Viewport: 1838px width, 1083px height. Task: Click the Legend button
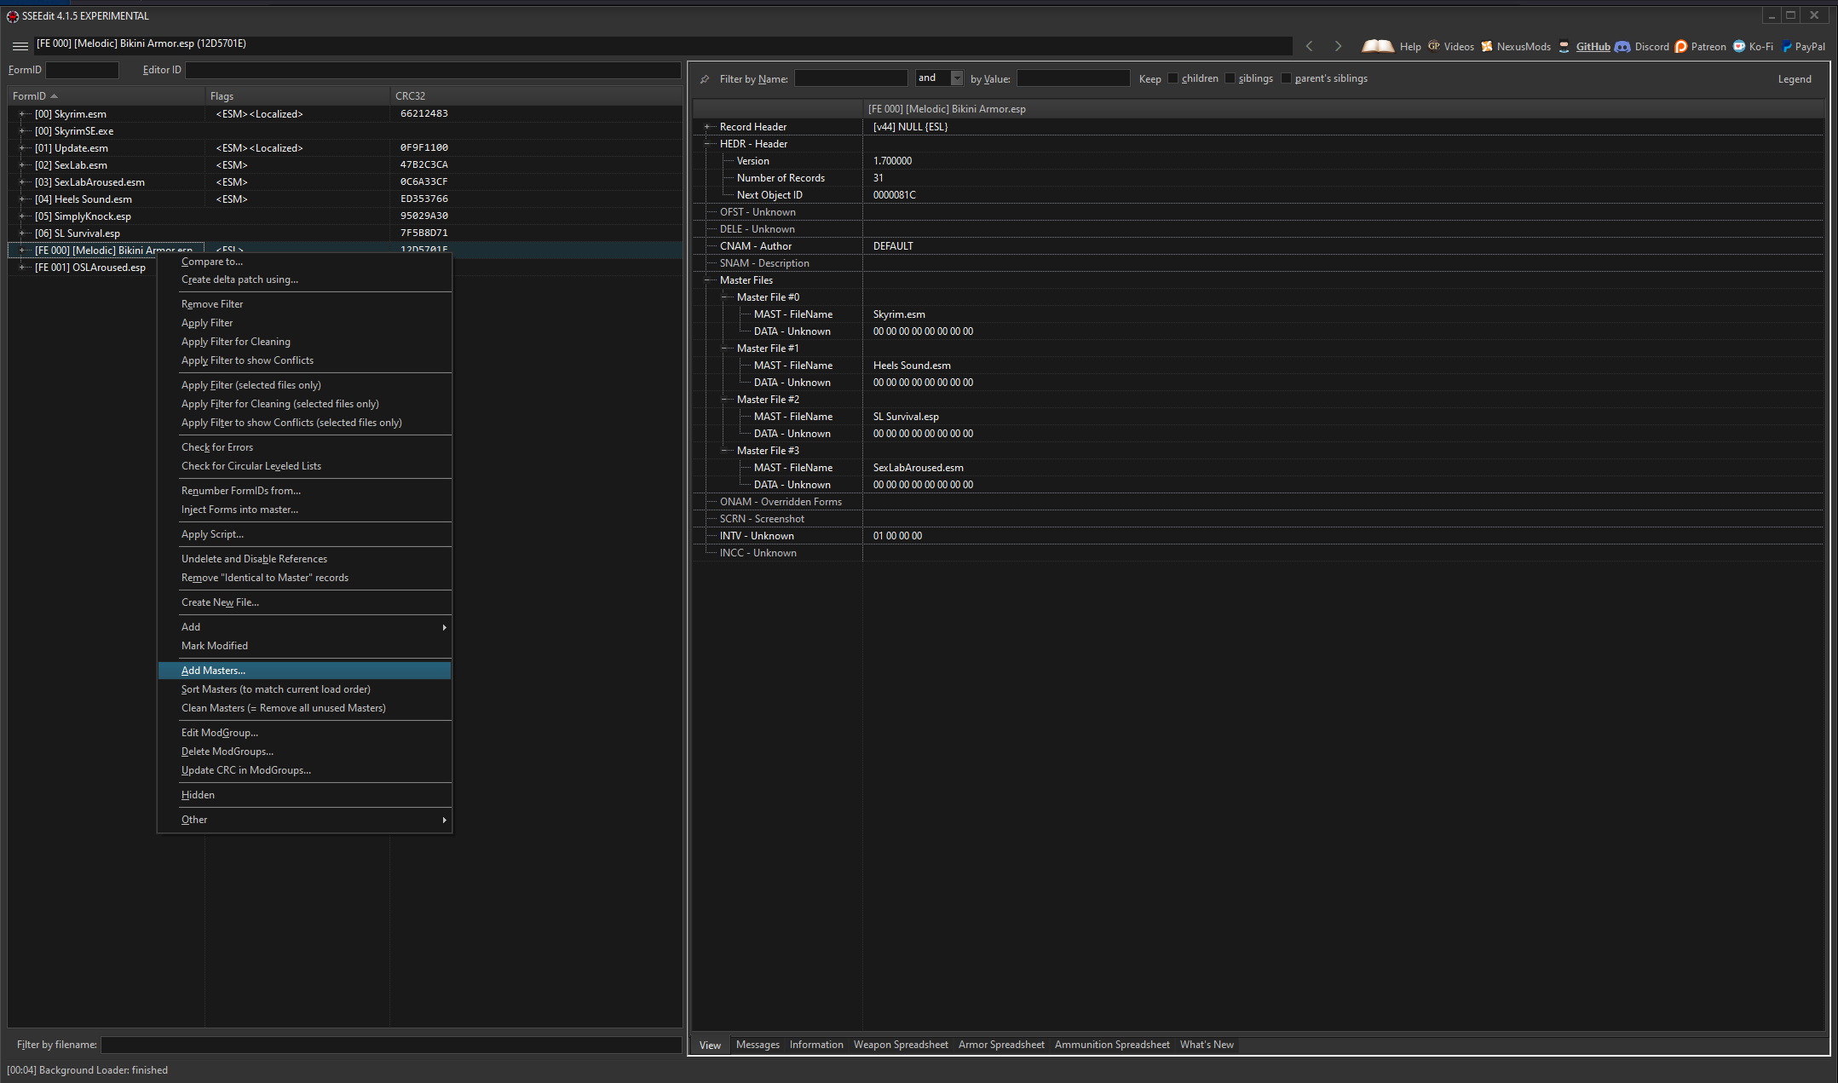[x=1795, y=79]
